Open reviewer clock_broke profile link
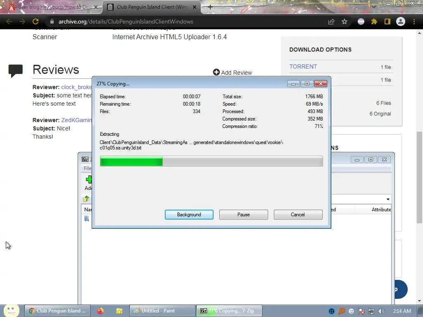 coord(76,87)
